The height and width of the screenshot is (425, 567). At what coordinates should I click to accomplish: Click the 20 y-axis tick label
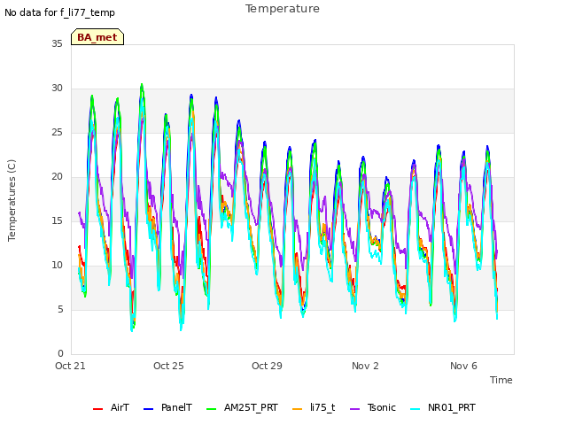(57, 177)
